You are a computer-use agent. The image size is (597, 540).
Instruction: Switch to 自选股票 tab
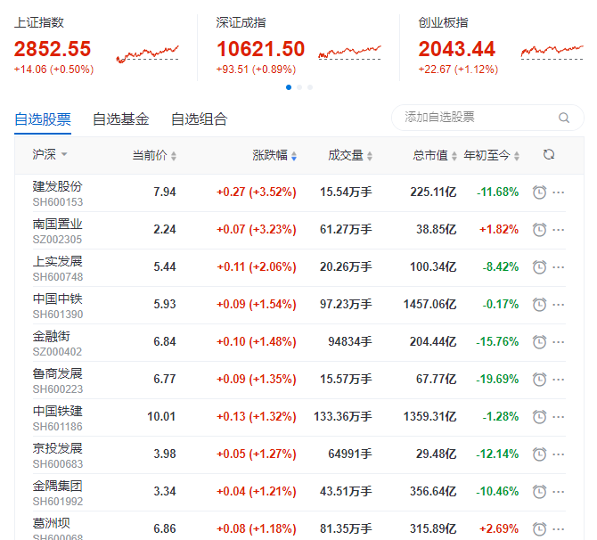click(x=43, y=119)
